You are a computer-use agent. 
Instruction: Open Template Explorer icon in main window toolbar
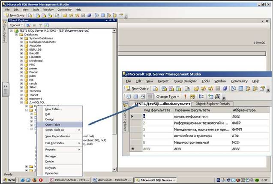click(x=115, y=15)
